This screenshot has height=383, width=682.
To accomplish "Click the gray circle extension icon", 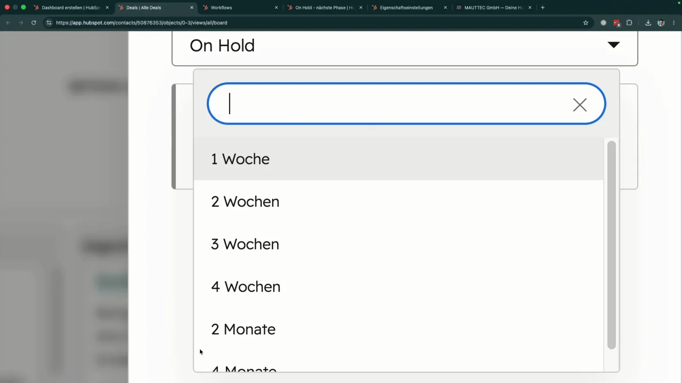I will [x=603, y=23].
